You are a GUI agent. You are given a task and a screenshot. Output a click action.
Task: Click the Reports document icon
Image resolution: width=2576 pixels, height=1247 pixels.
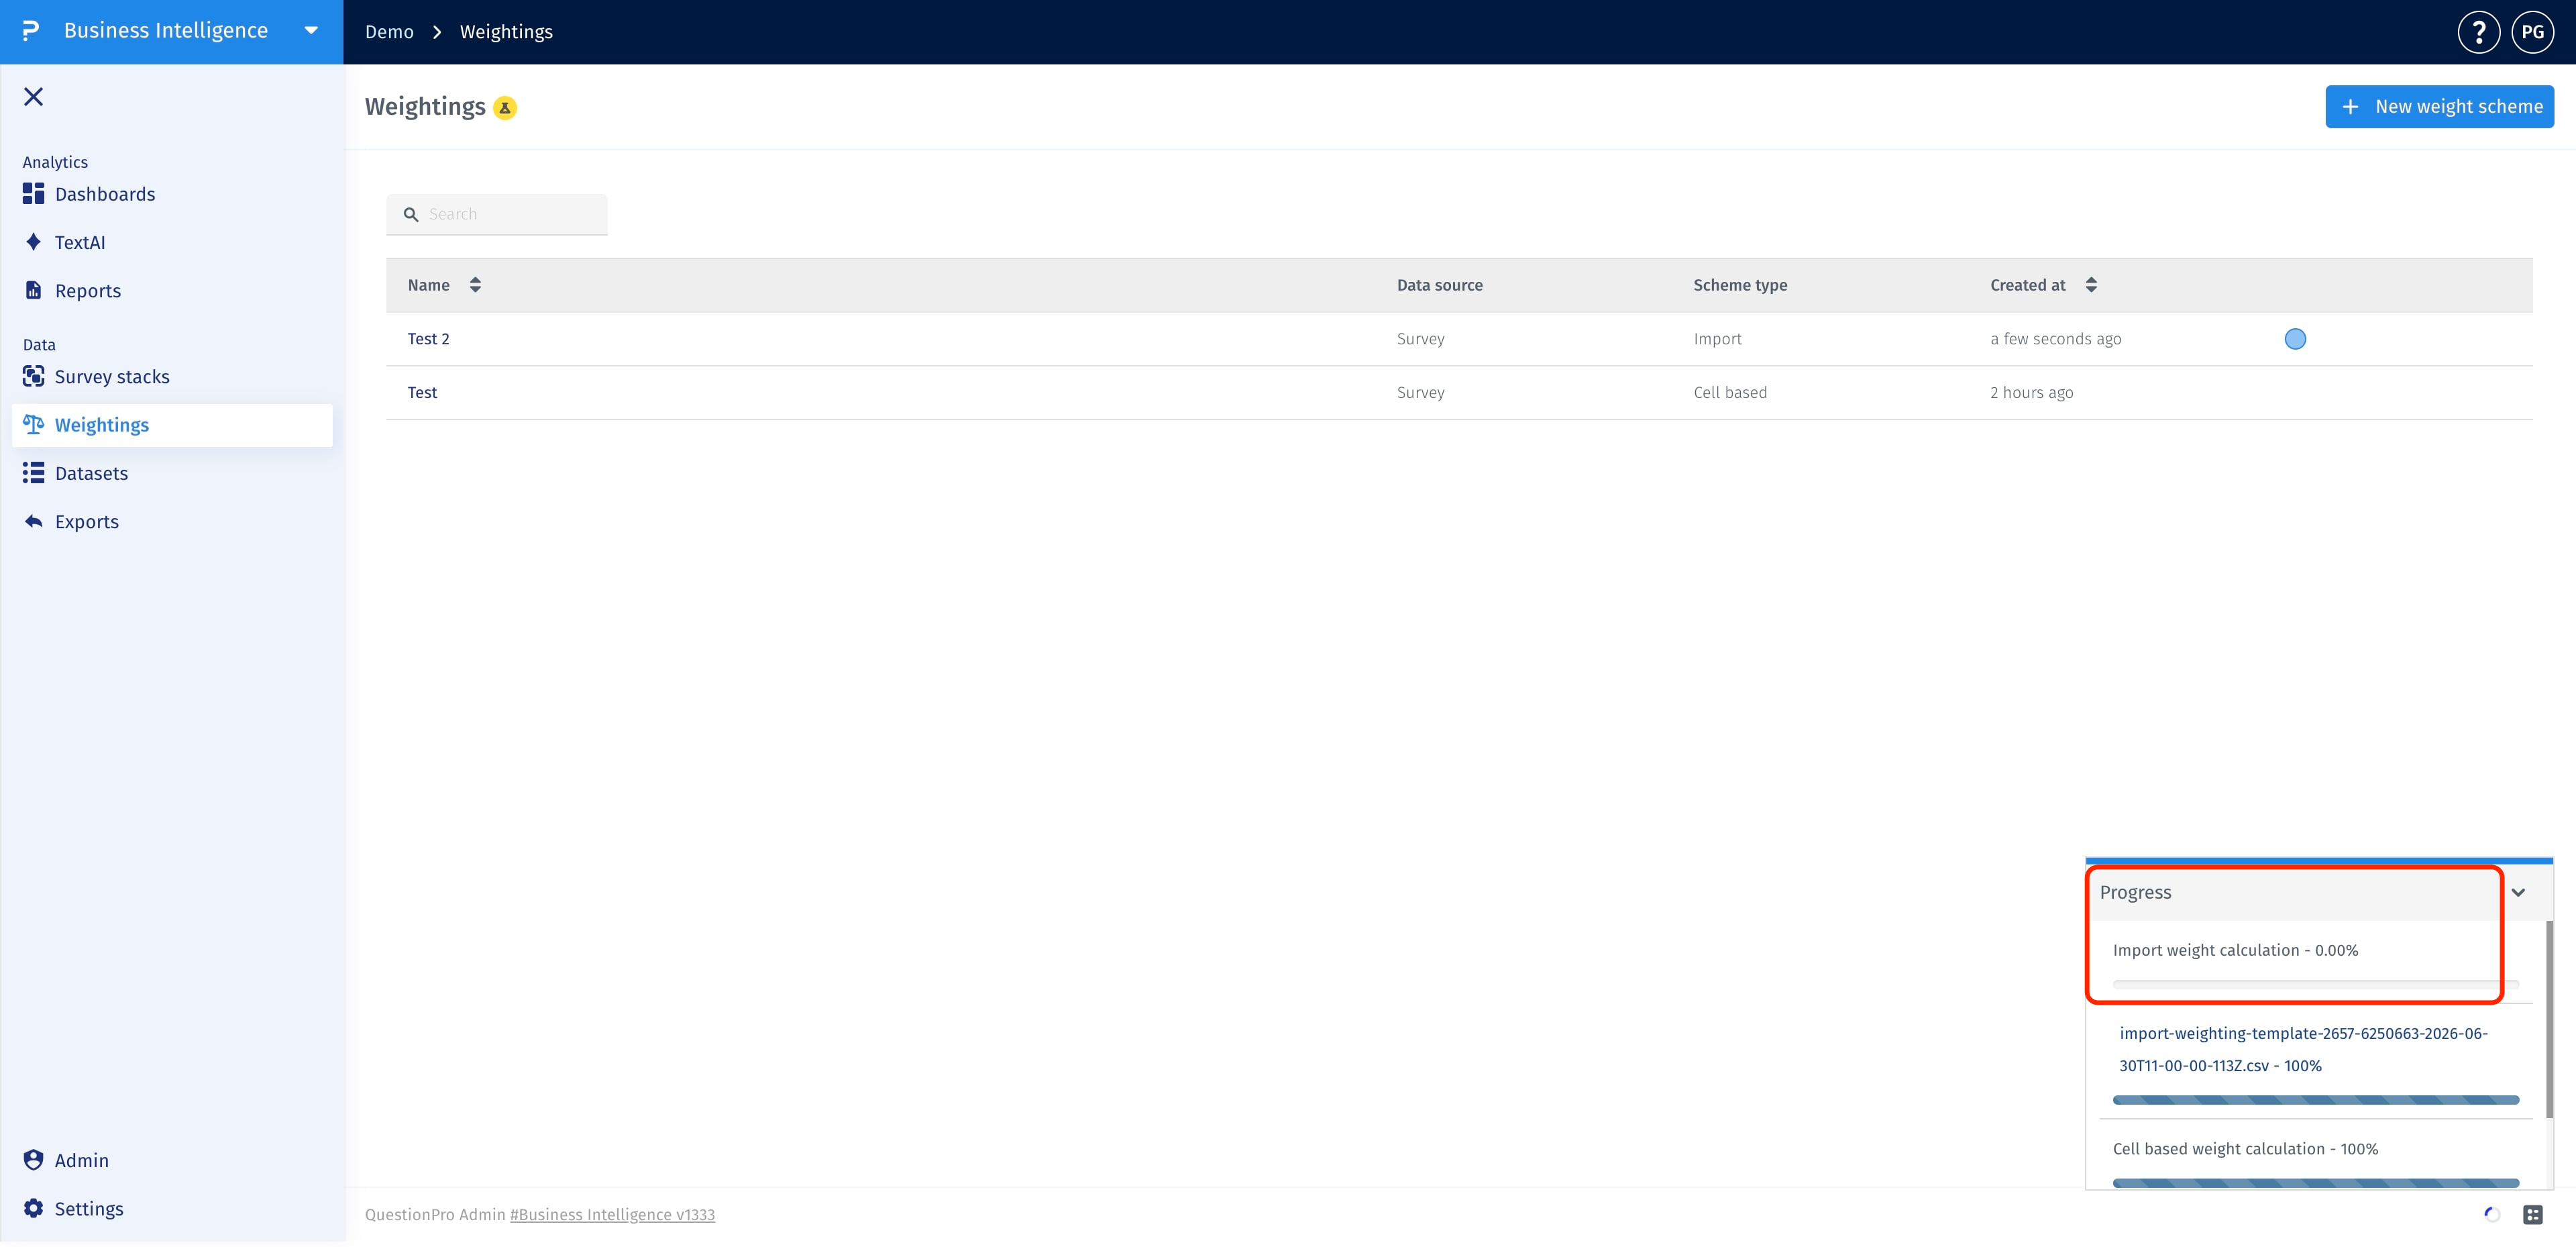pos(33,290)
